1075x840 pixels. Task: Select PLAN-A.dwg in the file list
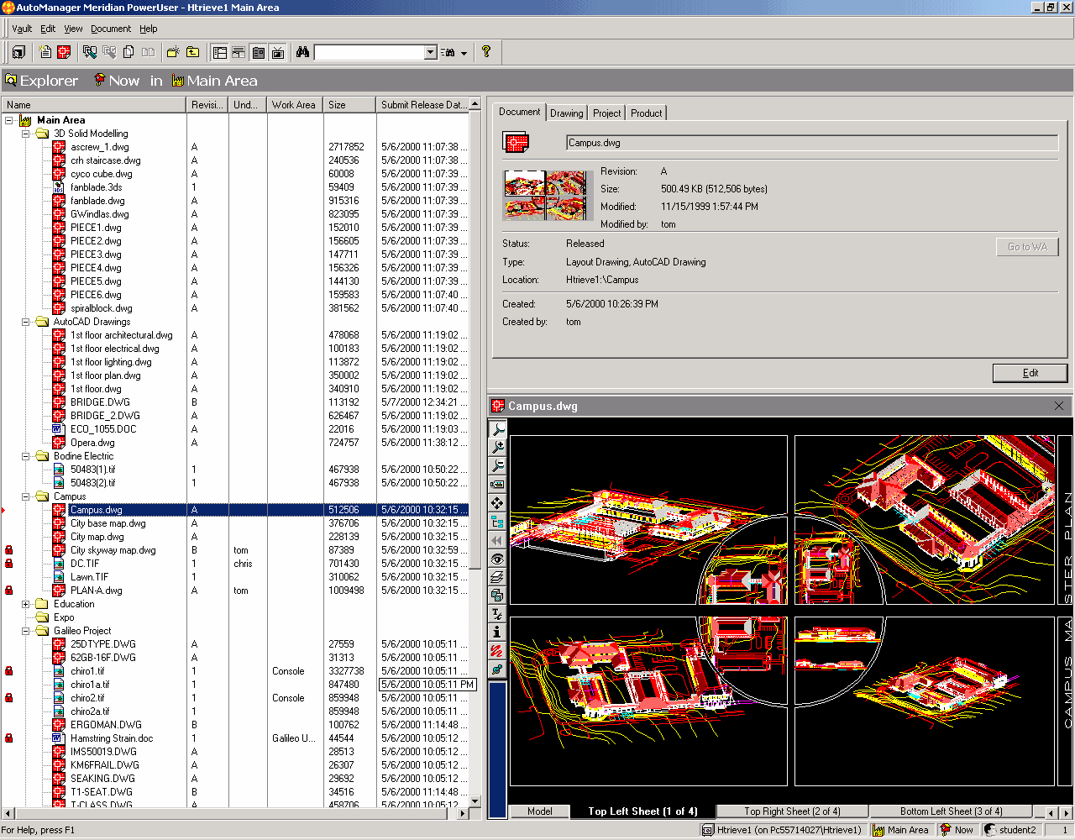[x=97, y=591]
